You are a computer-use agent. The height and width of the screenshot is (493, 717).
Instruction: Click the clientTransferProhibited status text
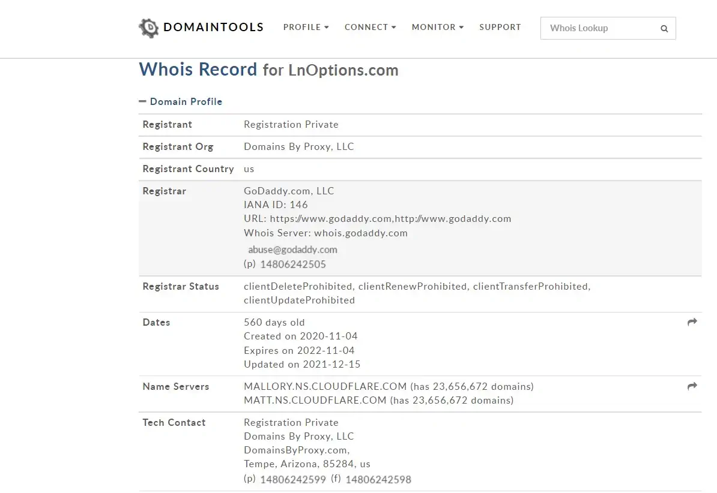(531, 287)
